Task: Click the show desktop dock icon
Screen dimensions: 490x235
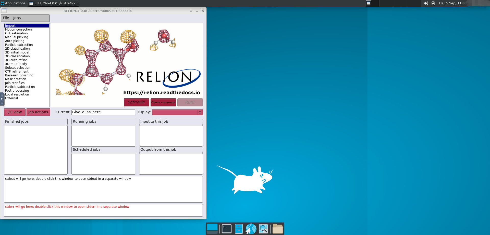Action: (x=212, y=229)
